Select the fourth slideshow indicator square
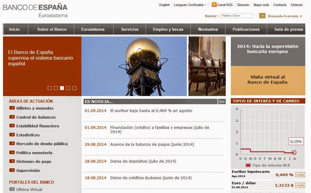Viewport: 311px width, 193px height. [x=68, y=88]
